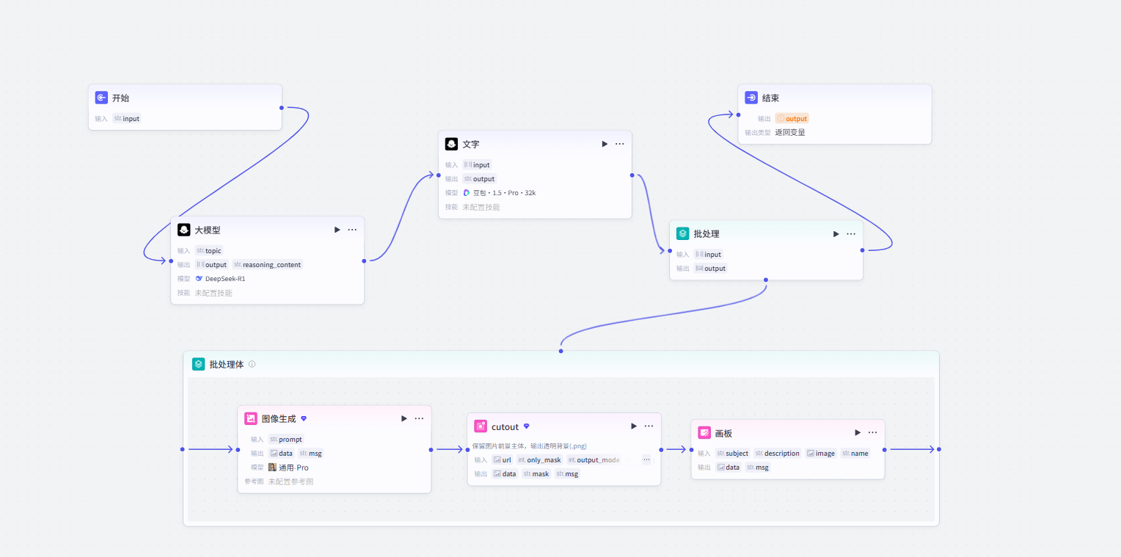Expand hidden cutout input parameters ellipsis

(646, 459)
